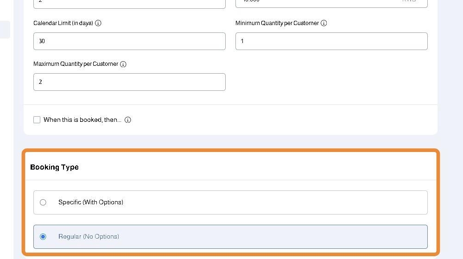Click the Minimum Quantity per Customer info icon
Screen dimensions: 463x259
(x=324, y=23)
